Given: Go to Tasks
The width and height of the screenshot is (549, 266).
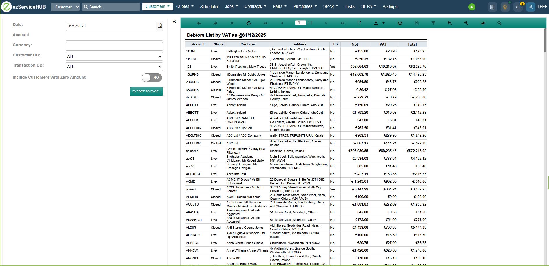Looking at the screenshot, I should (350, 7).
